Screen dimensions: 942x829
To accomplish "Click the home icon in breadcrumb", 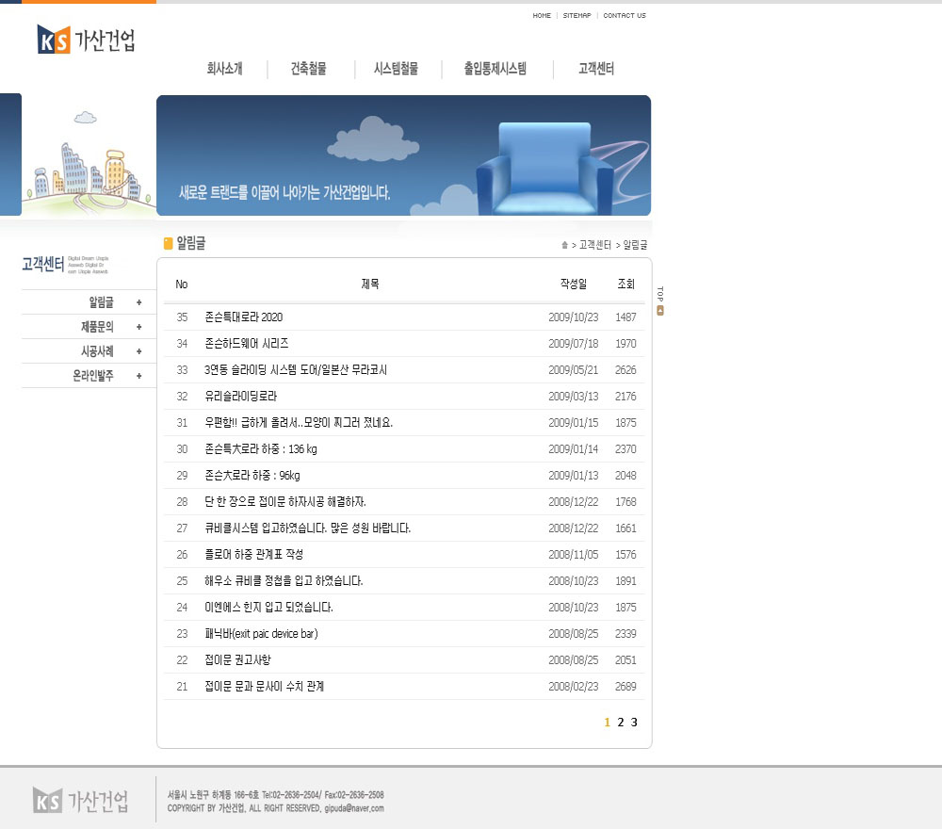I will click(x=564, y=245).
